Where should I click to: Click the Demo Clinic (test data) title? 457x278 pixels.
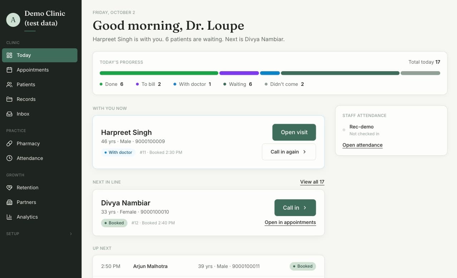(45, 18)
